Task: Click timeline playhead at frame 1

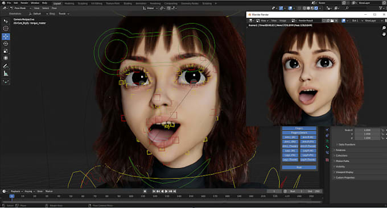Action: pyautogui.click(x=12, y=196)
